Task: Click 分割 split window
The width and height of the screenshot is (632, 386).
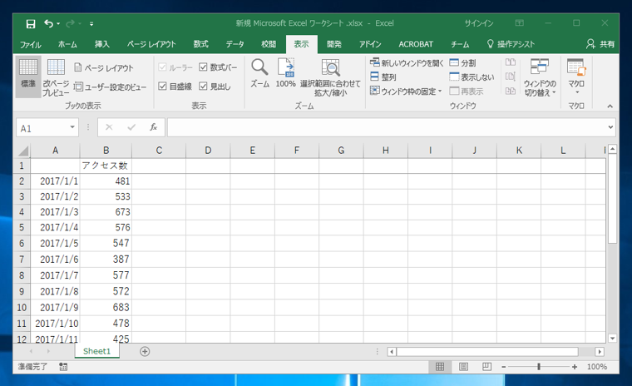Action: [x=462, y=62]
